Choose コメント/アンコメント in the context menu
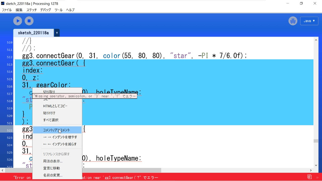322x181 pixels. pyautogui.click(x=57, y=130)
